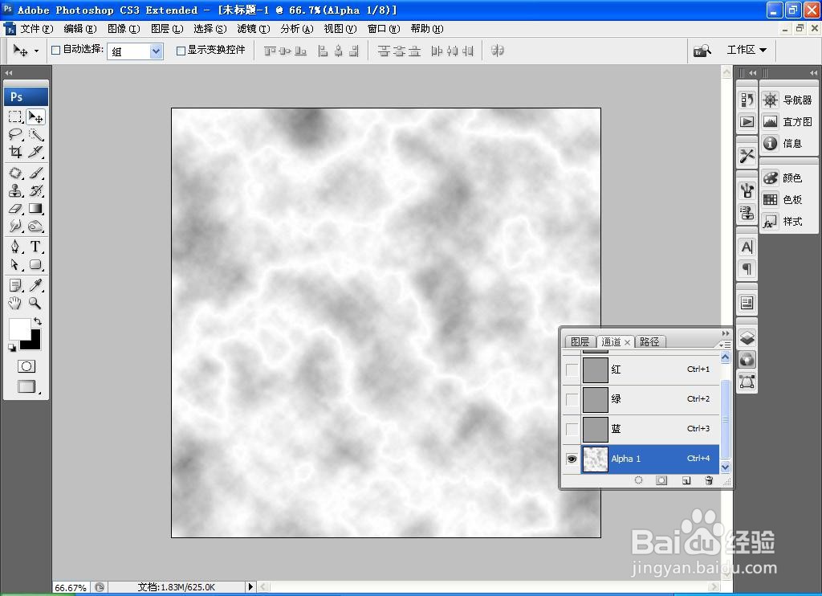Screen dimensions: 822x596
Task: Open the 图像 menu
Action: click(x=124, y=29)
